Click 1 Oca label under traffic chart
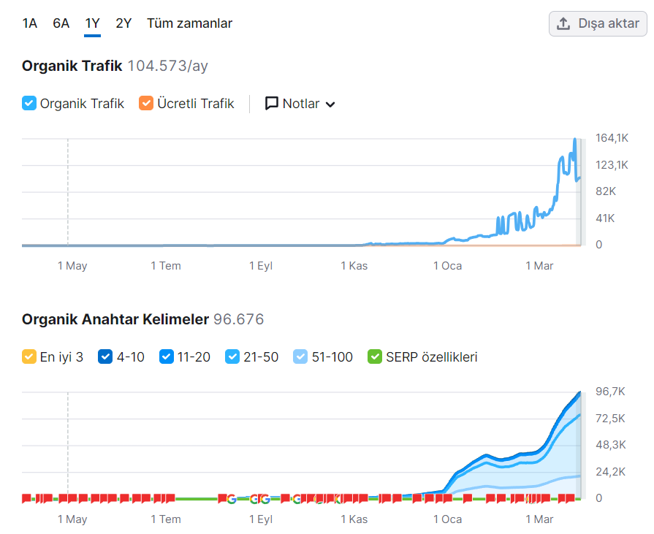 [447, 266]
